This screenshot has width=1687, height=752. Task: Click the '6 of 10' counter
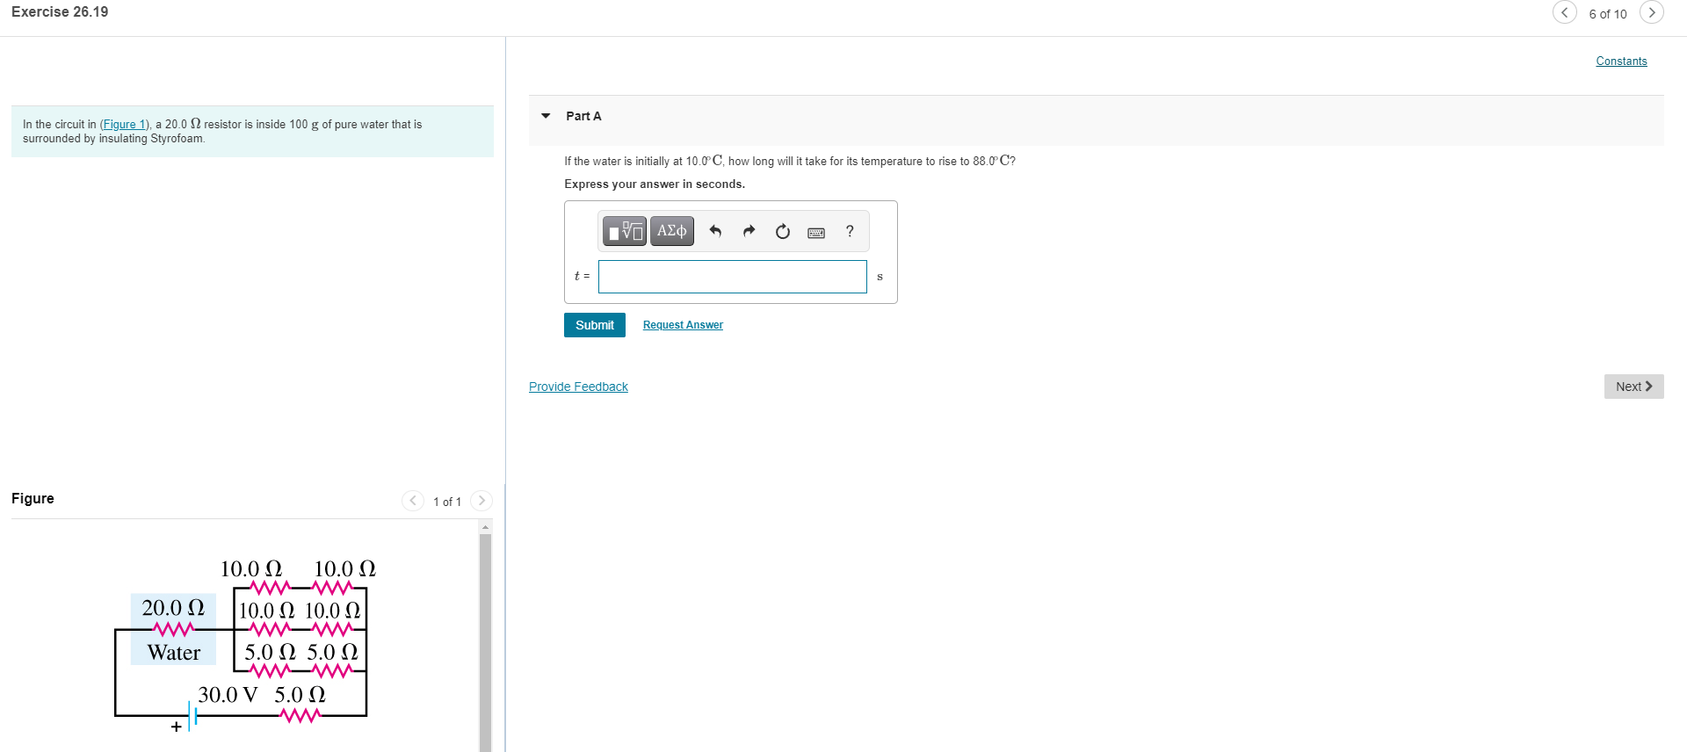[1608, 14]
